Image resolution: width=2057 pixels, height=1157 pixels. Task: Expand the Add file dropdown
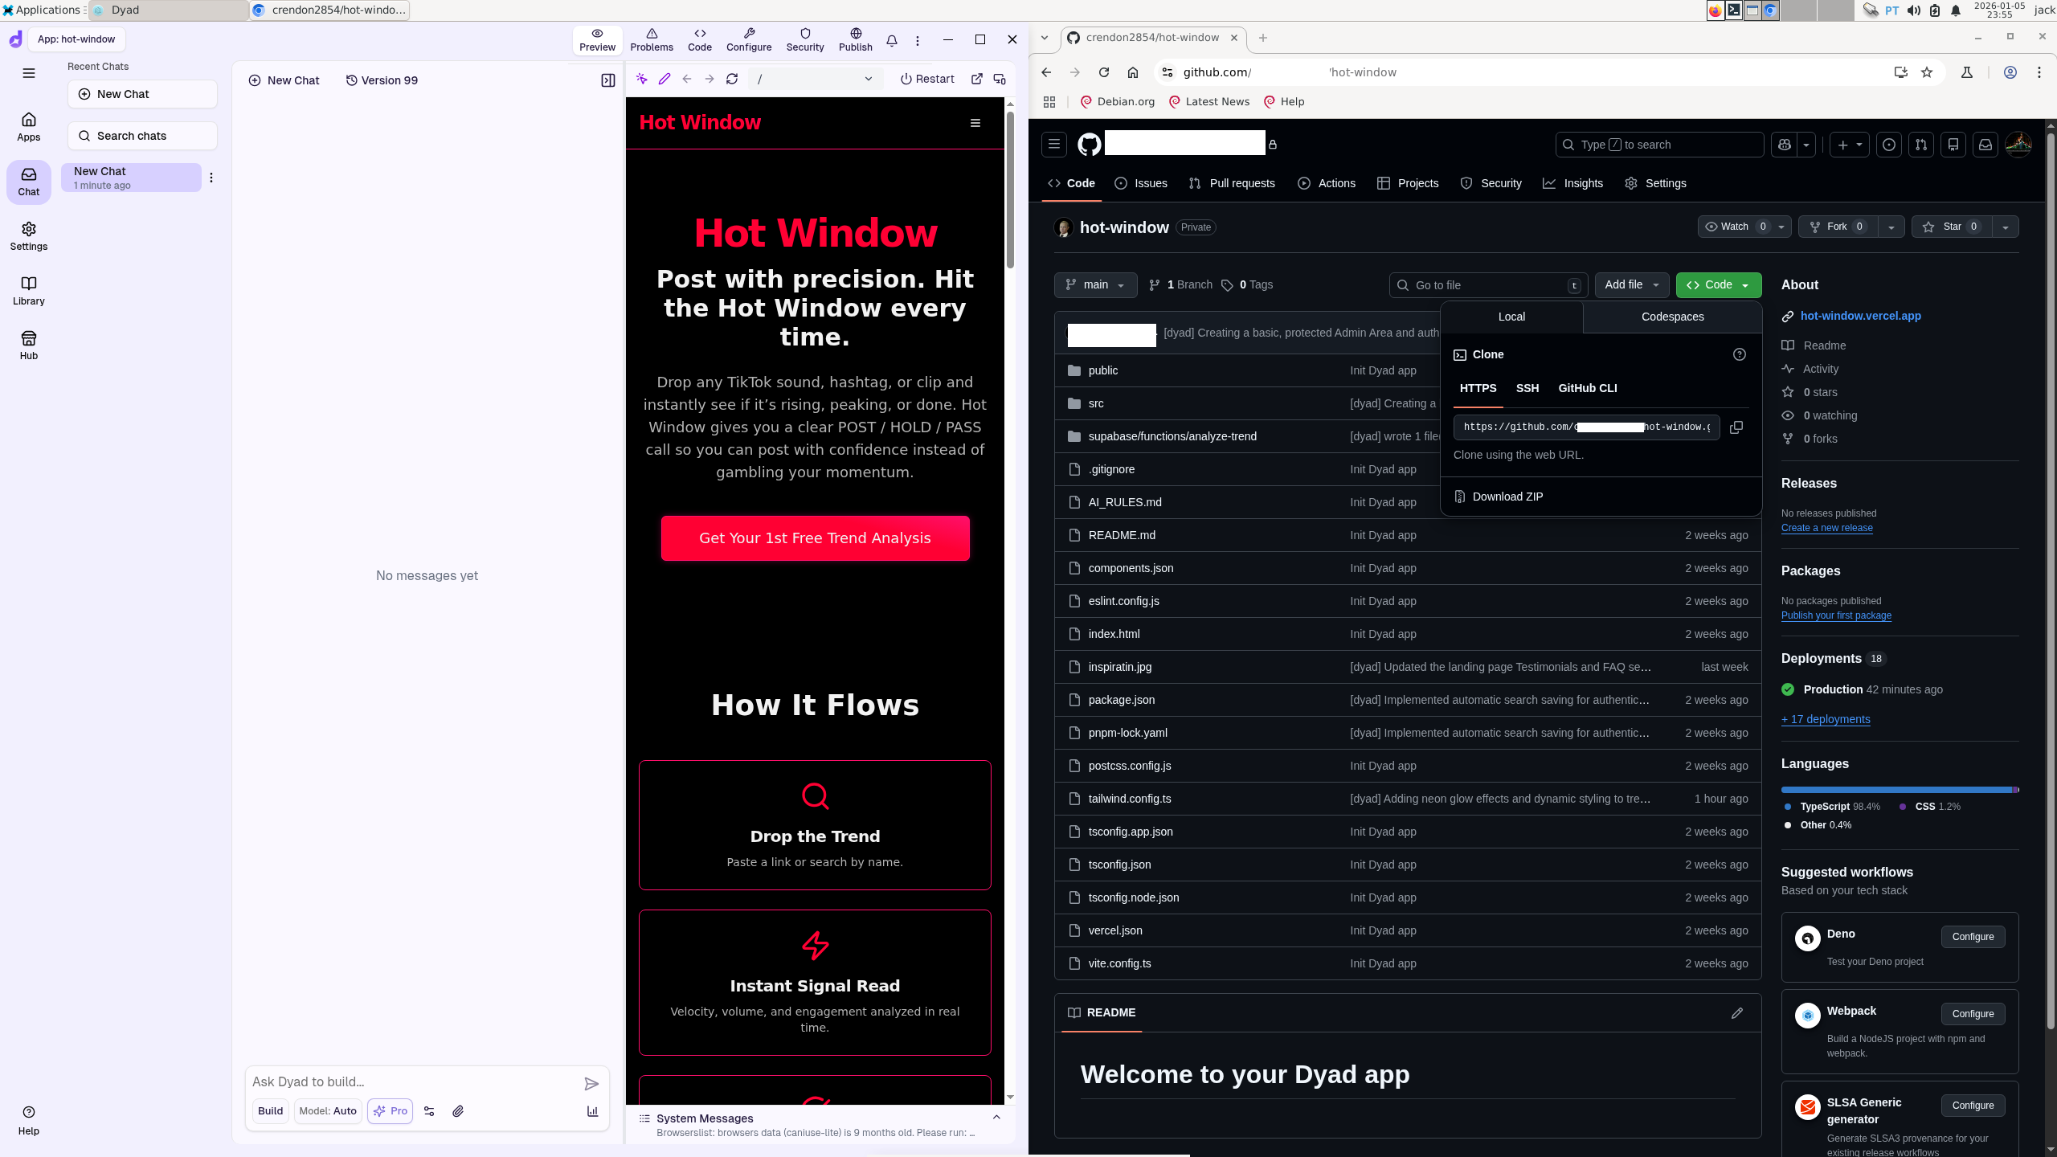(1632, 285)
